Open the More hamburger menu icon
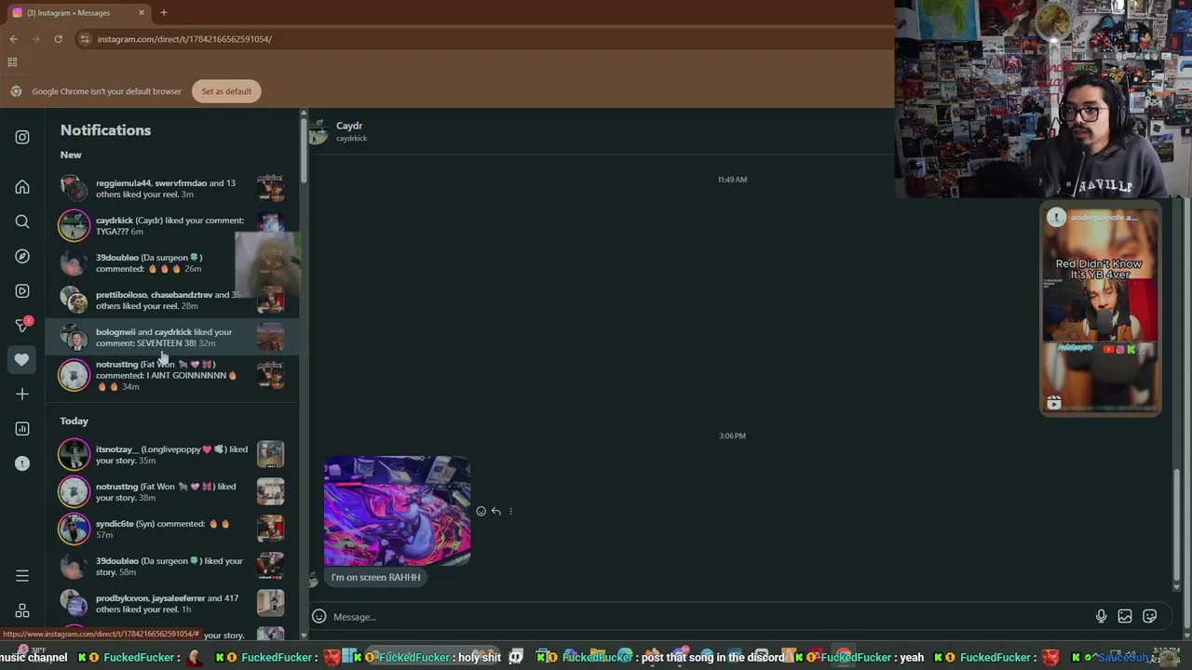The height and width of the screenshot is (670, 1192). [22, 576]
